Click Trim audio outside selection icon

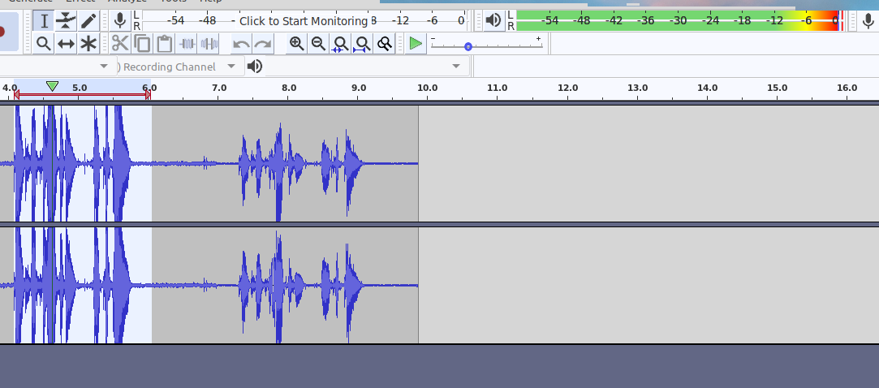[187, 43]
